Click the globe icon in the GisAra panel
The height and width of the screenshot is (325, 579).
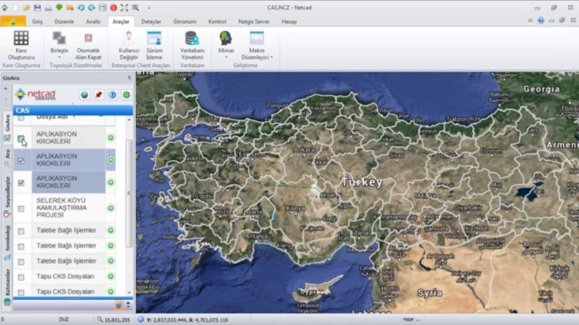pos(85,95)
